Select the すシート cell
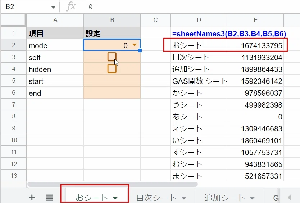Screen dimensions: 300x203 coord(199,152)
